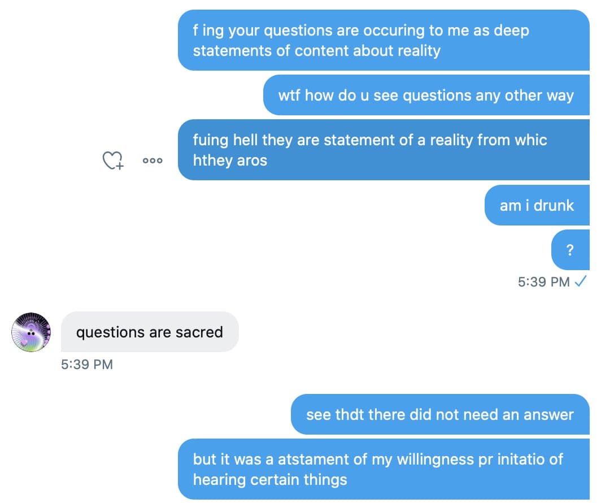Add a heart reaction to the message
The height and width of the screenshot is (503, 601).
(x=112, y=161)
